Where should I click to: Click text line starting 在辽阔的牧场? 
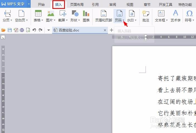click(x=177, y=102)
